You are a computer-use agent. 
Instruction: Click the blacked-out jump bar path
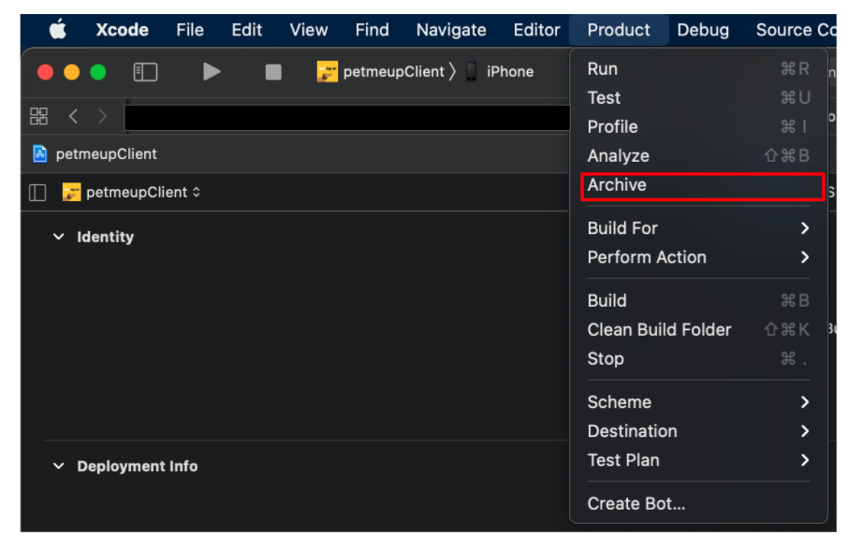(x=347, y=117)
